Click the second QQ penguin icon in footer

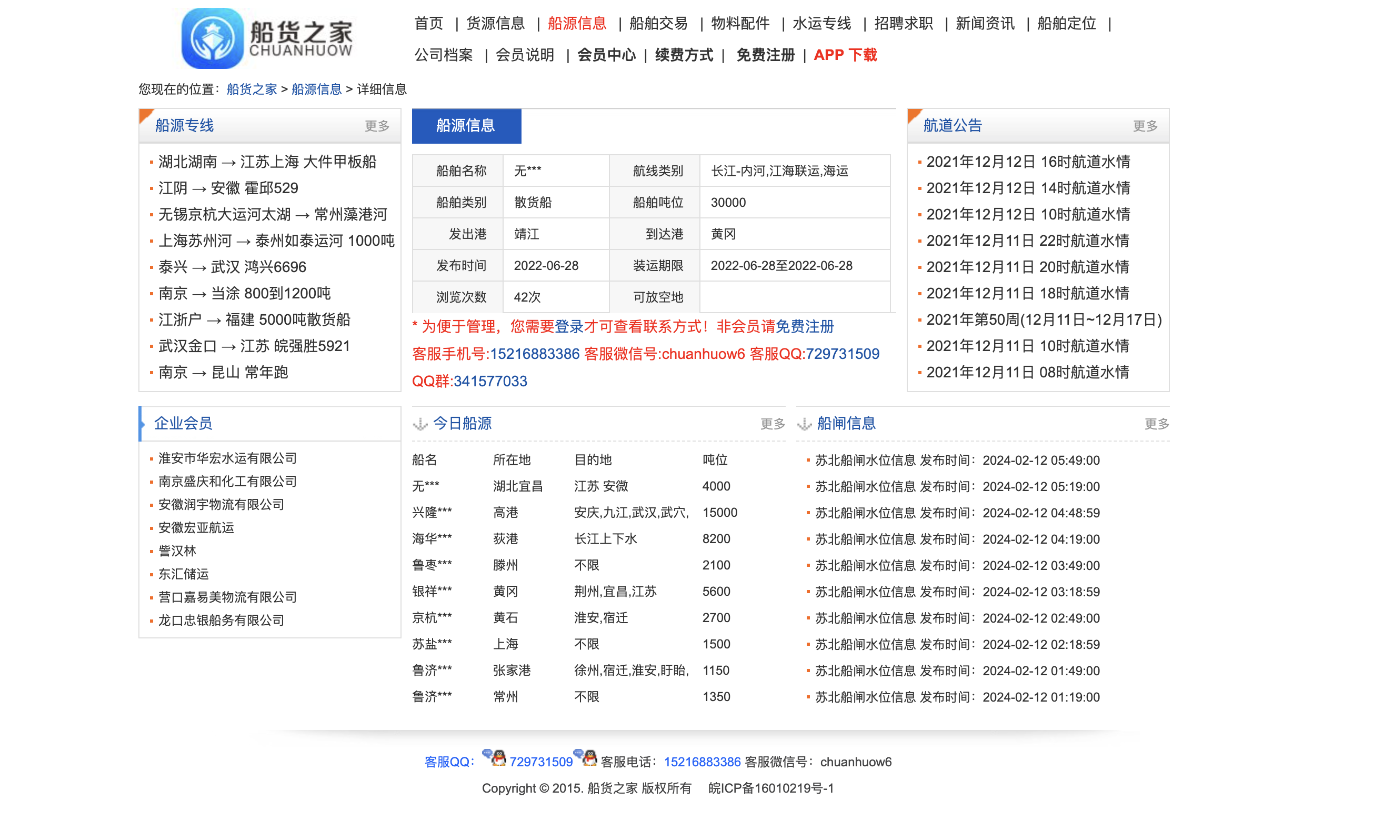[585, 757]
